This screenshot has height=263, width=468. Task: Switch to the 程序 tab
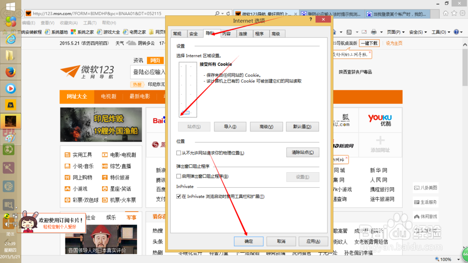click(260, 34)
